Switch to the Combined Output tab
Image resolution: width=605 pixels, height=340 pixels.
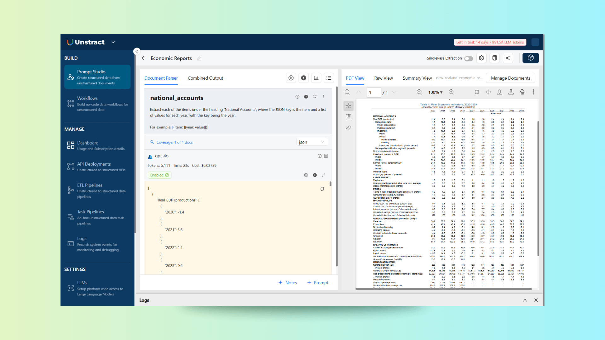205,78
